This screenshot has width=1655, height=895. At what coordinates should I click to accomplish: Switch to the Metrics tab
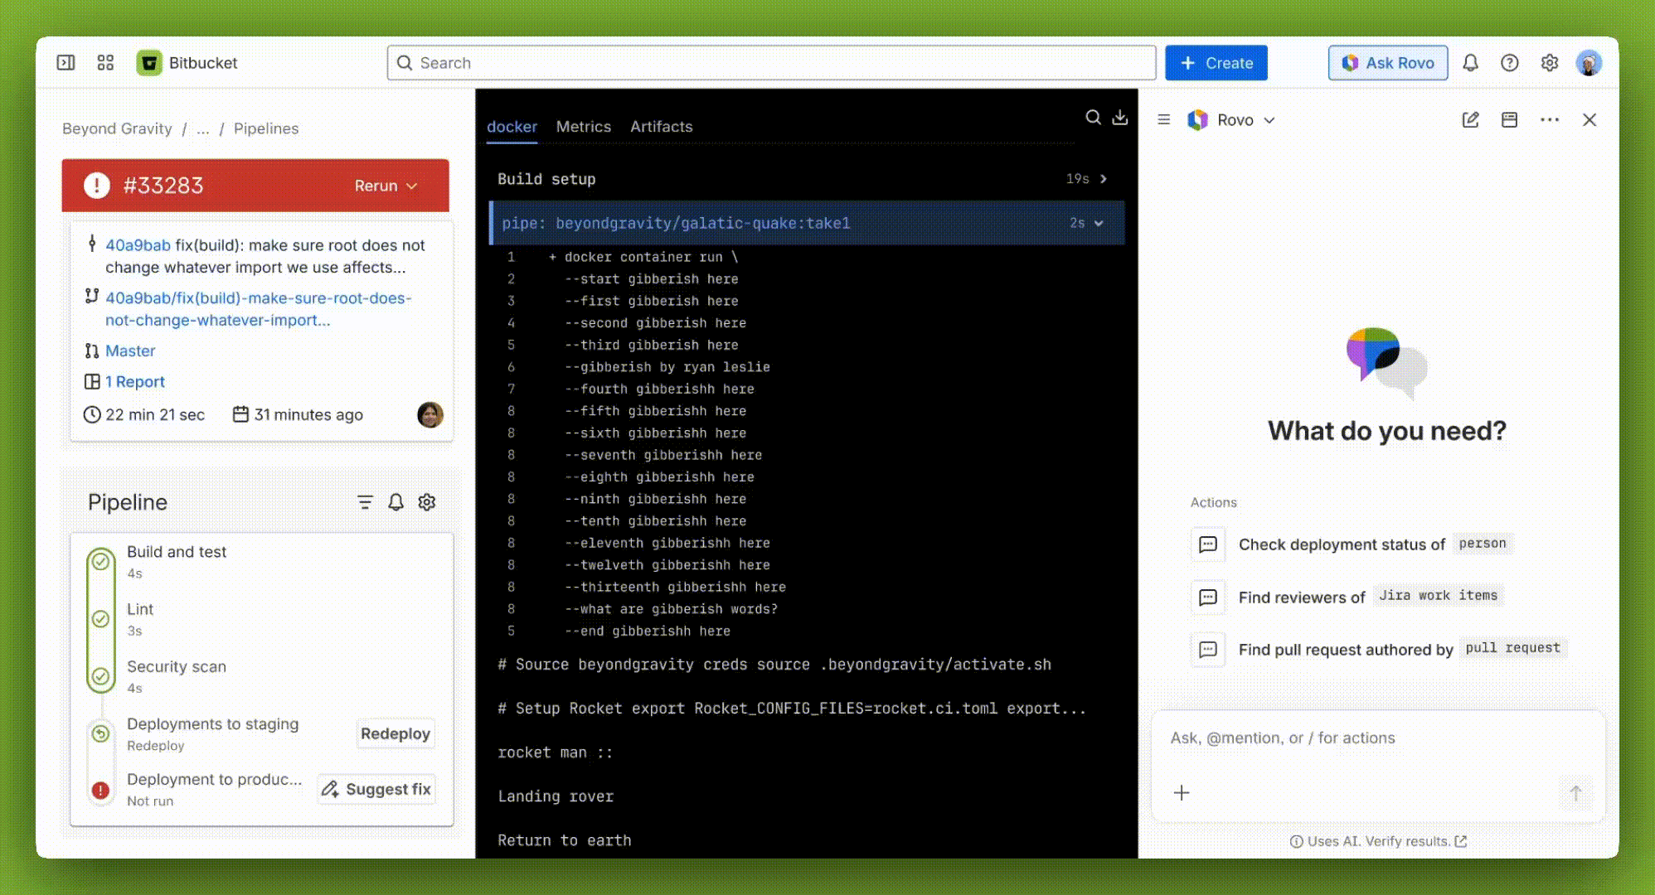pyautogui.click(x=583, y=127)
